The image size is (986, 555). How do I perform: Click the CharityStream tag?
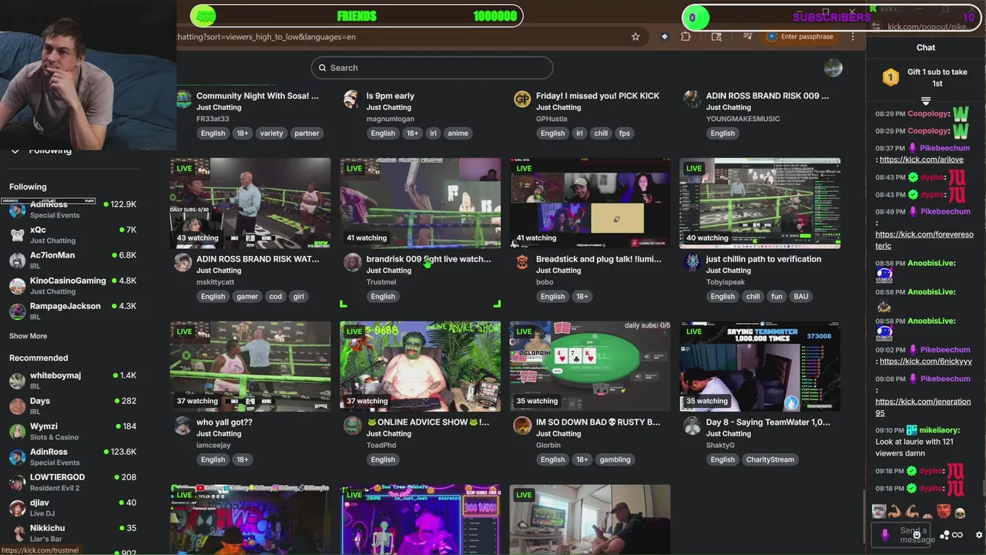[770, 460]
